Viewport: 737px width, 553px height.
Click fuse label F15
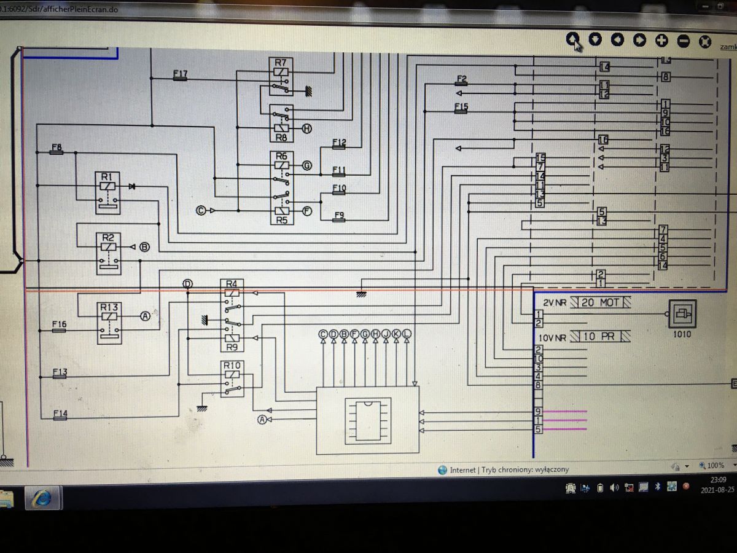461,108
